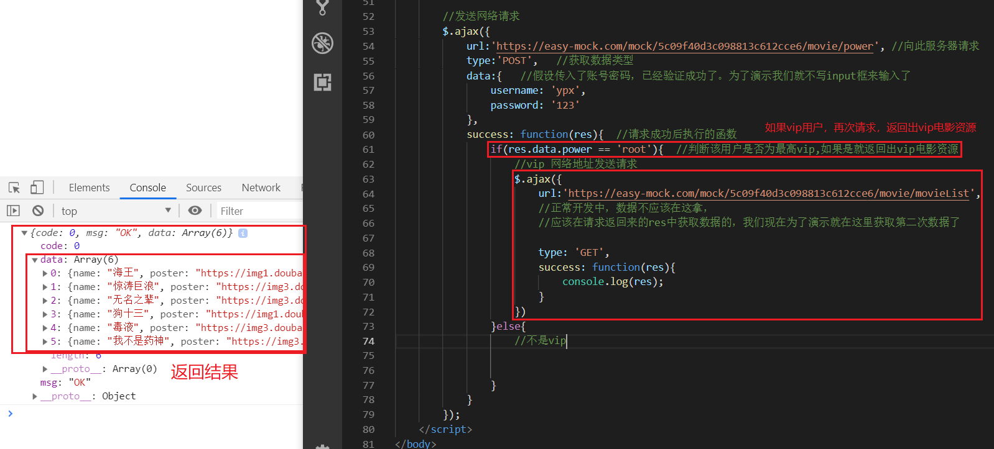Viewport: 994px width, 449px height.
Task: Click the eye live expression icon
Action: [x=195, y=211]
